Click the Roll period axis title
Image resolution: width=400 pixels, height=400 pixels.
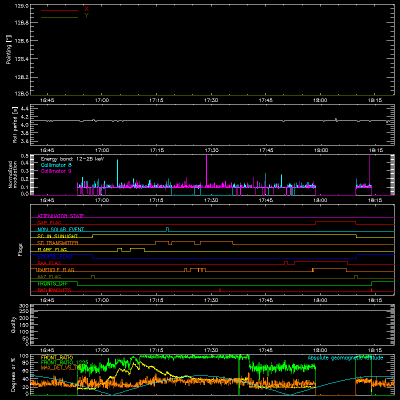15,124
